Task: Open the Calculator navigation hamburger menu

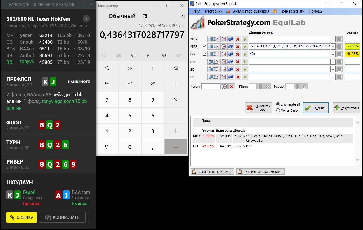Action: point(100,16)
